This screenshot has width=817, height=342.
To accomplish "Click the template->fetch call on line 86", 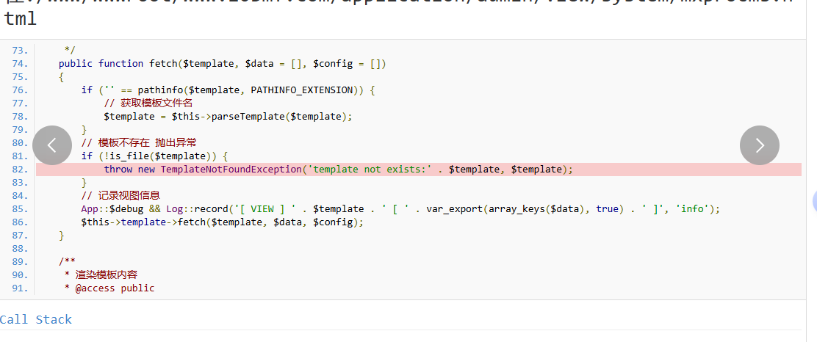I will tap(222, 222).
